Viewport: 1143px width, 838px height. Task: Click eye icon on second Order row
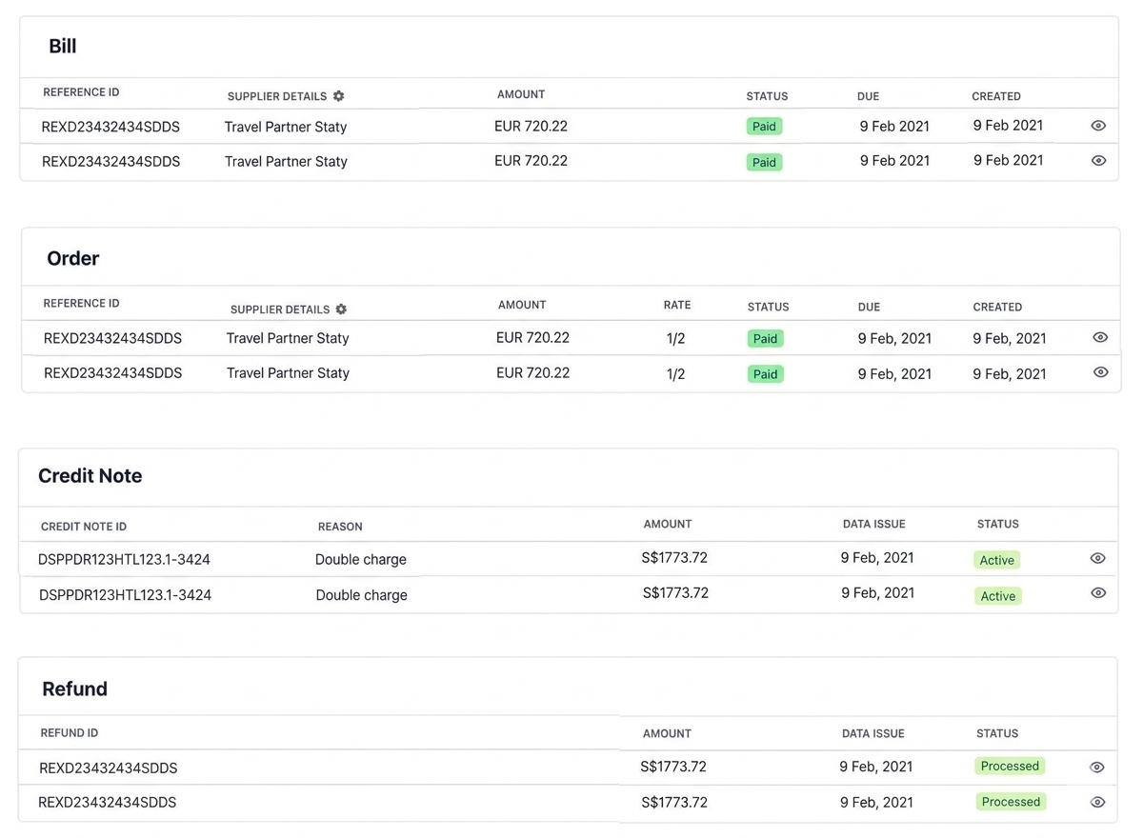[x=1100, y=372]
